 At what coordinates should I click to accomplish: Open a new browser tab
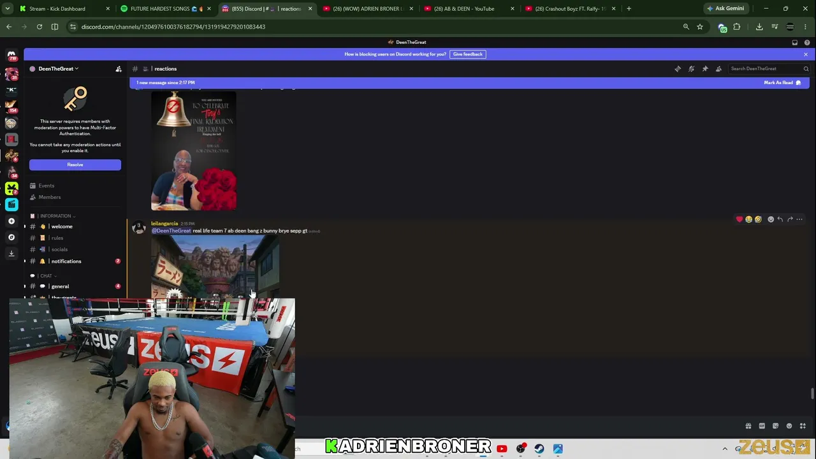coord(629,9)
